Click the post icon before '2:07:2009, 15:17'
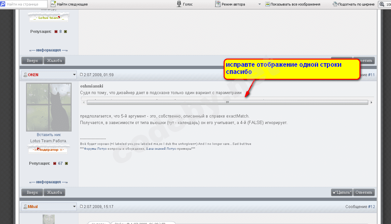Screen dimensions: 391x224 82,206
